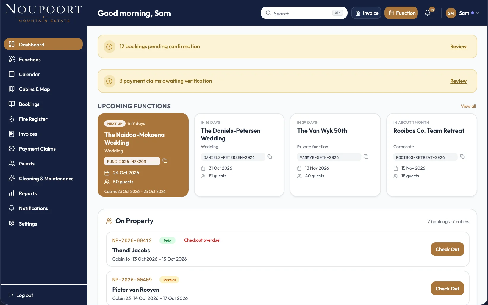
Task: Review the 3 payment claims
Action: pyautogui.click(x=458, y=81)
